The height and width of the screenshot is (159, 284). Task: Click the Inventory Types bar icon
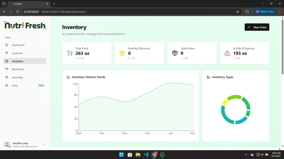pyautogui.click(x=209, y=77)
